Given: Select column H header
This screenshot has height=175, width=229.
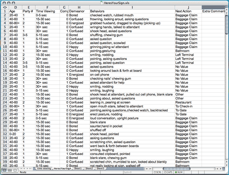Looking at the screenshot, I should coord(79,7).
